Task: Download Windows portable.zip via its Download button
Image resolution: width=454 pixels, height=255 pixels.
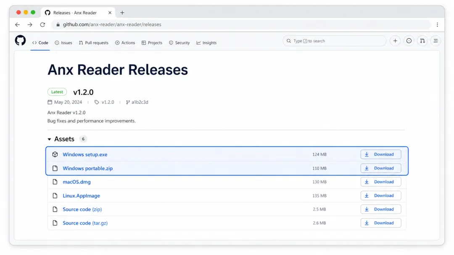Action: click(381, 168)
